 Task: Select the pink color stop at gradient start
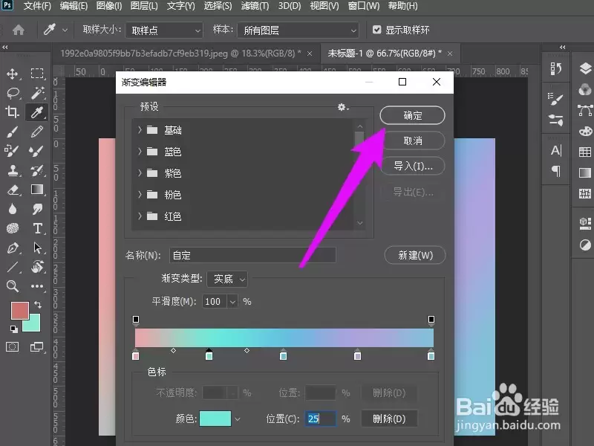coord(136,355)
